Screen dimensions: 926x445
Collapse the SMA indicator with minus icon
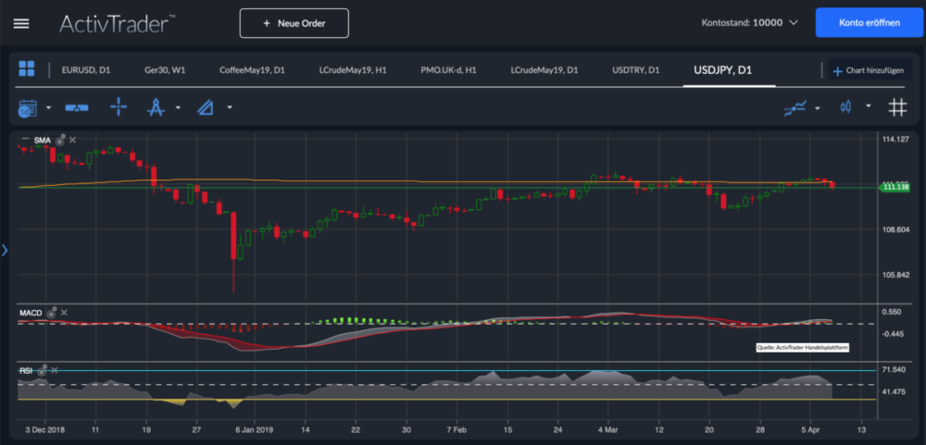click(x=25, y=140)
